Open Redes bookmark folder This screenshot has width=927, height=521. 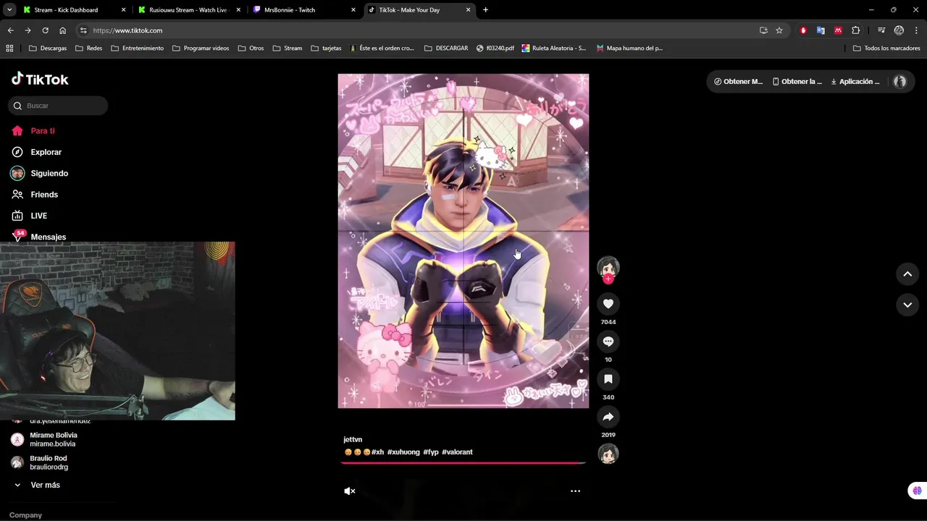point(88,48)
